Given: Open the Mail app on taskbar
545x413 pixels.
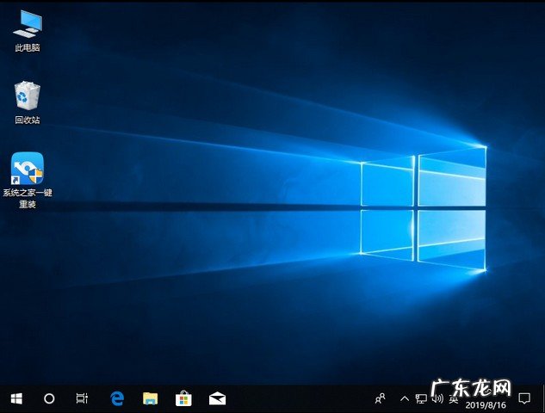Looking at the screenshot, I should point(216,398).
